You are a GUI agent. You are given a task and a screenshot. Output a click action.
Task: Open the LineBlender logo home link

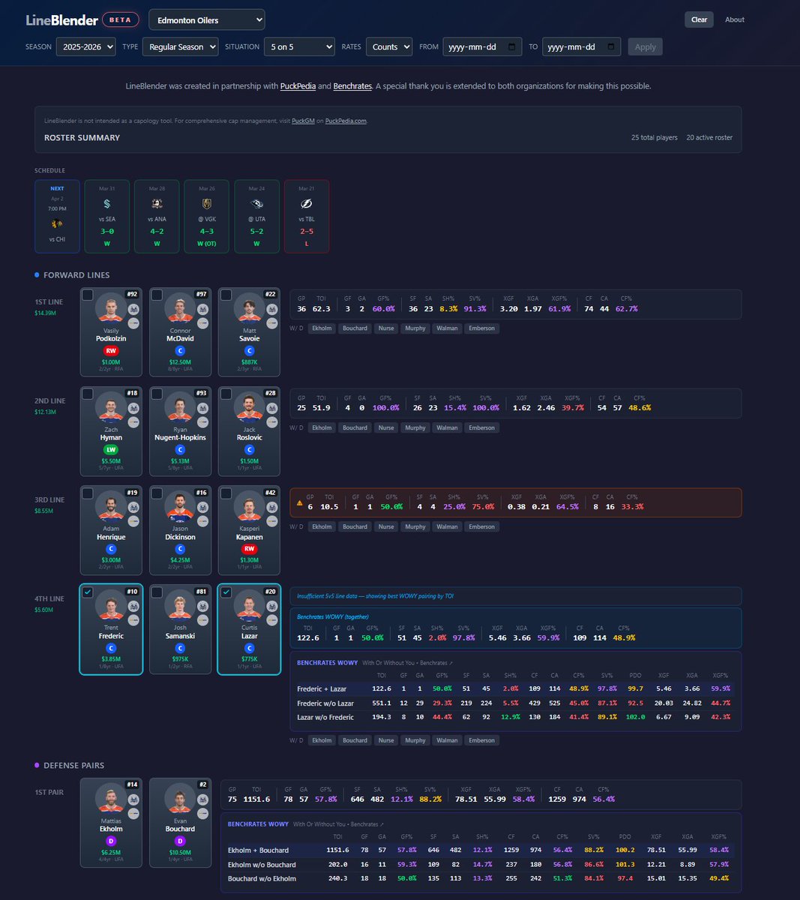(x=61, y=20)
